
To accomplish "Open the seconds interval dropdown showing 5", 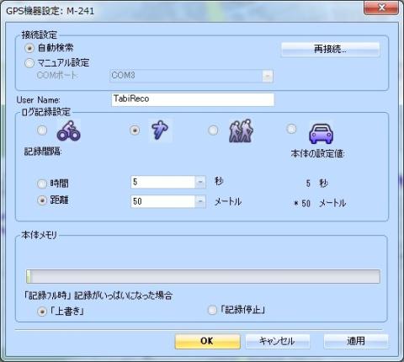I will (200, 182).
